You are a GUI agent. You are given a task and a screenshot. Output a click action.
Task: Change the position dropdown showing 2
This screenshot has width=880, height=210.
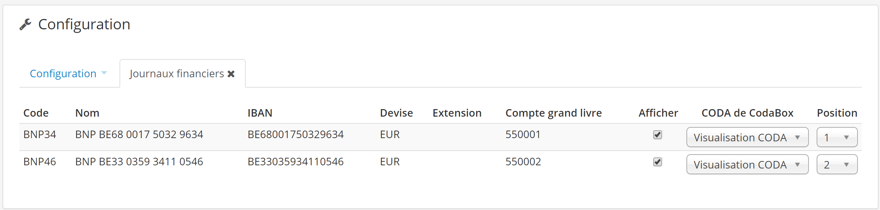click(837, 165)
